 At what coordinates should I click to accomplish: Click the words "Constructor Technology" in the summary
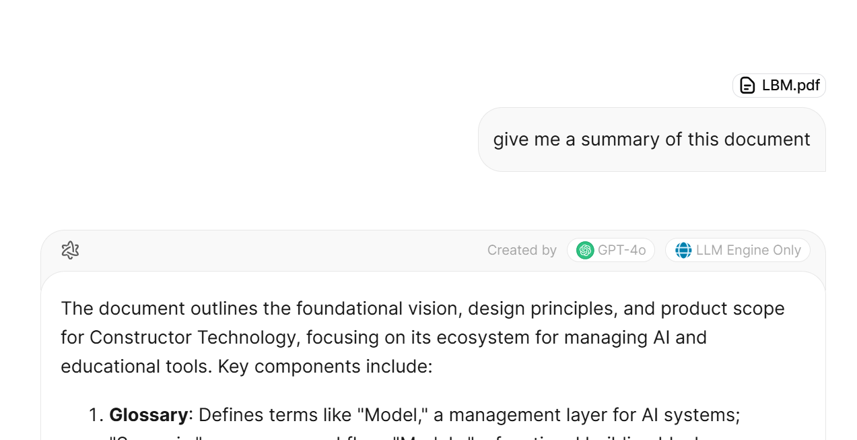[x=193, y=337]
